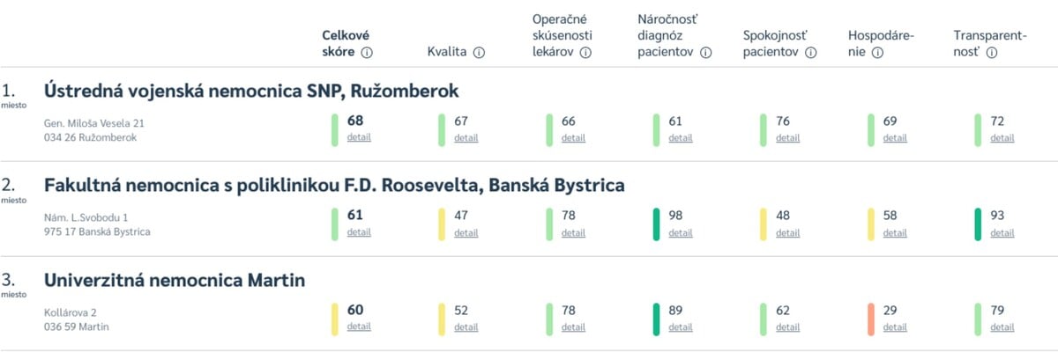
Task: Click red Hospodárenie score bar for Martin
Action: click(x=871, y=319)
